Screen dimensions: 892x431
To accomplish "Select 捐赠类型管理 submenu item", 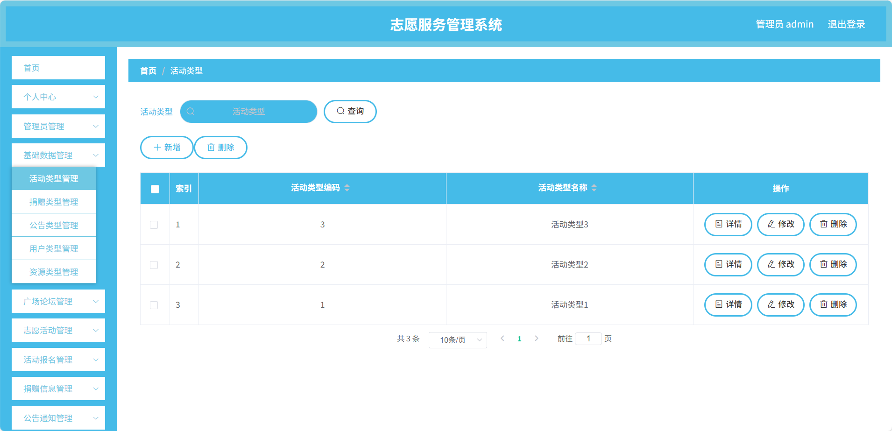I will 54,202.
